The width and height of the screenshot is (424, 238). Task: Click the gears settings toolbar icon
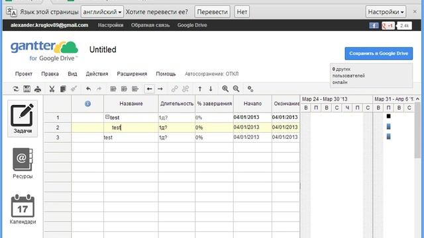(250, 89)
